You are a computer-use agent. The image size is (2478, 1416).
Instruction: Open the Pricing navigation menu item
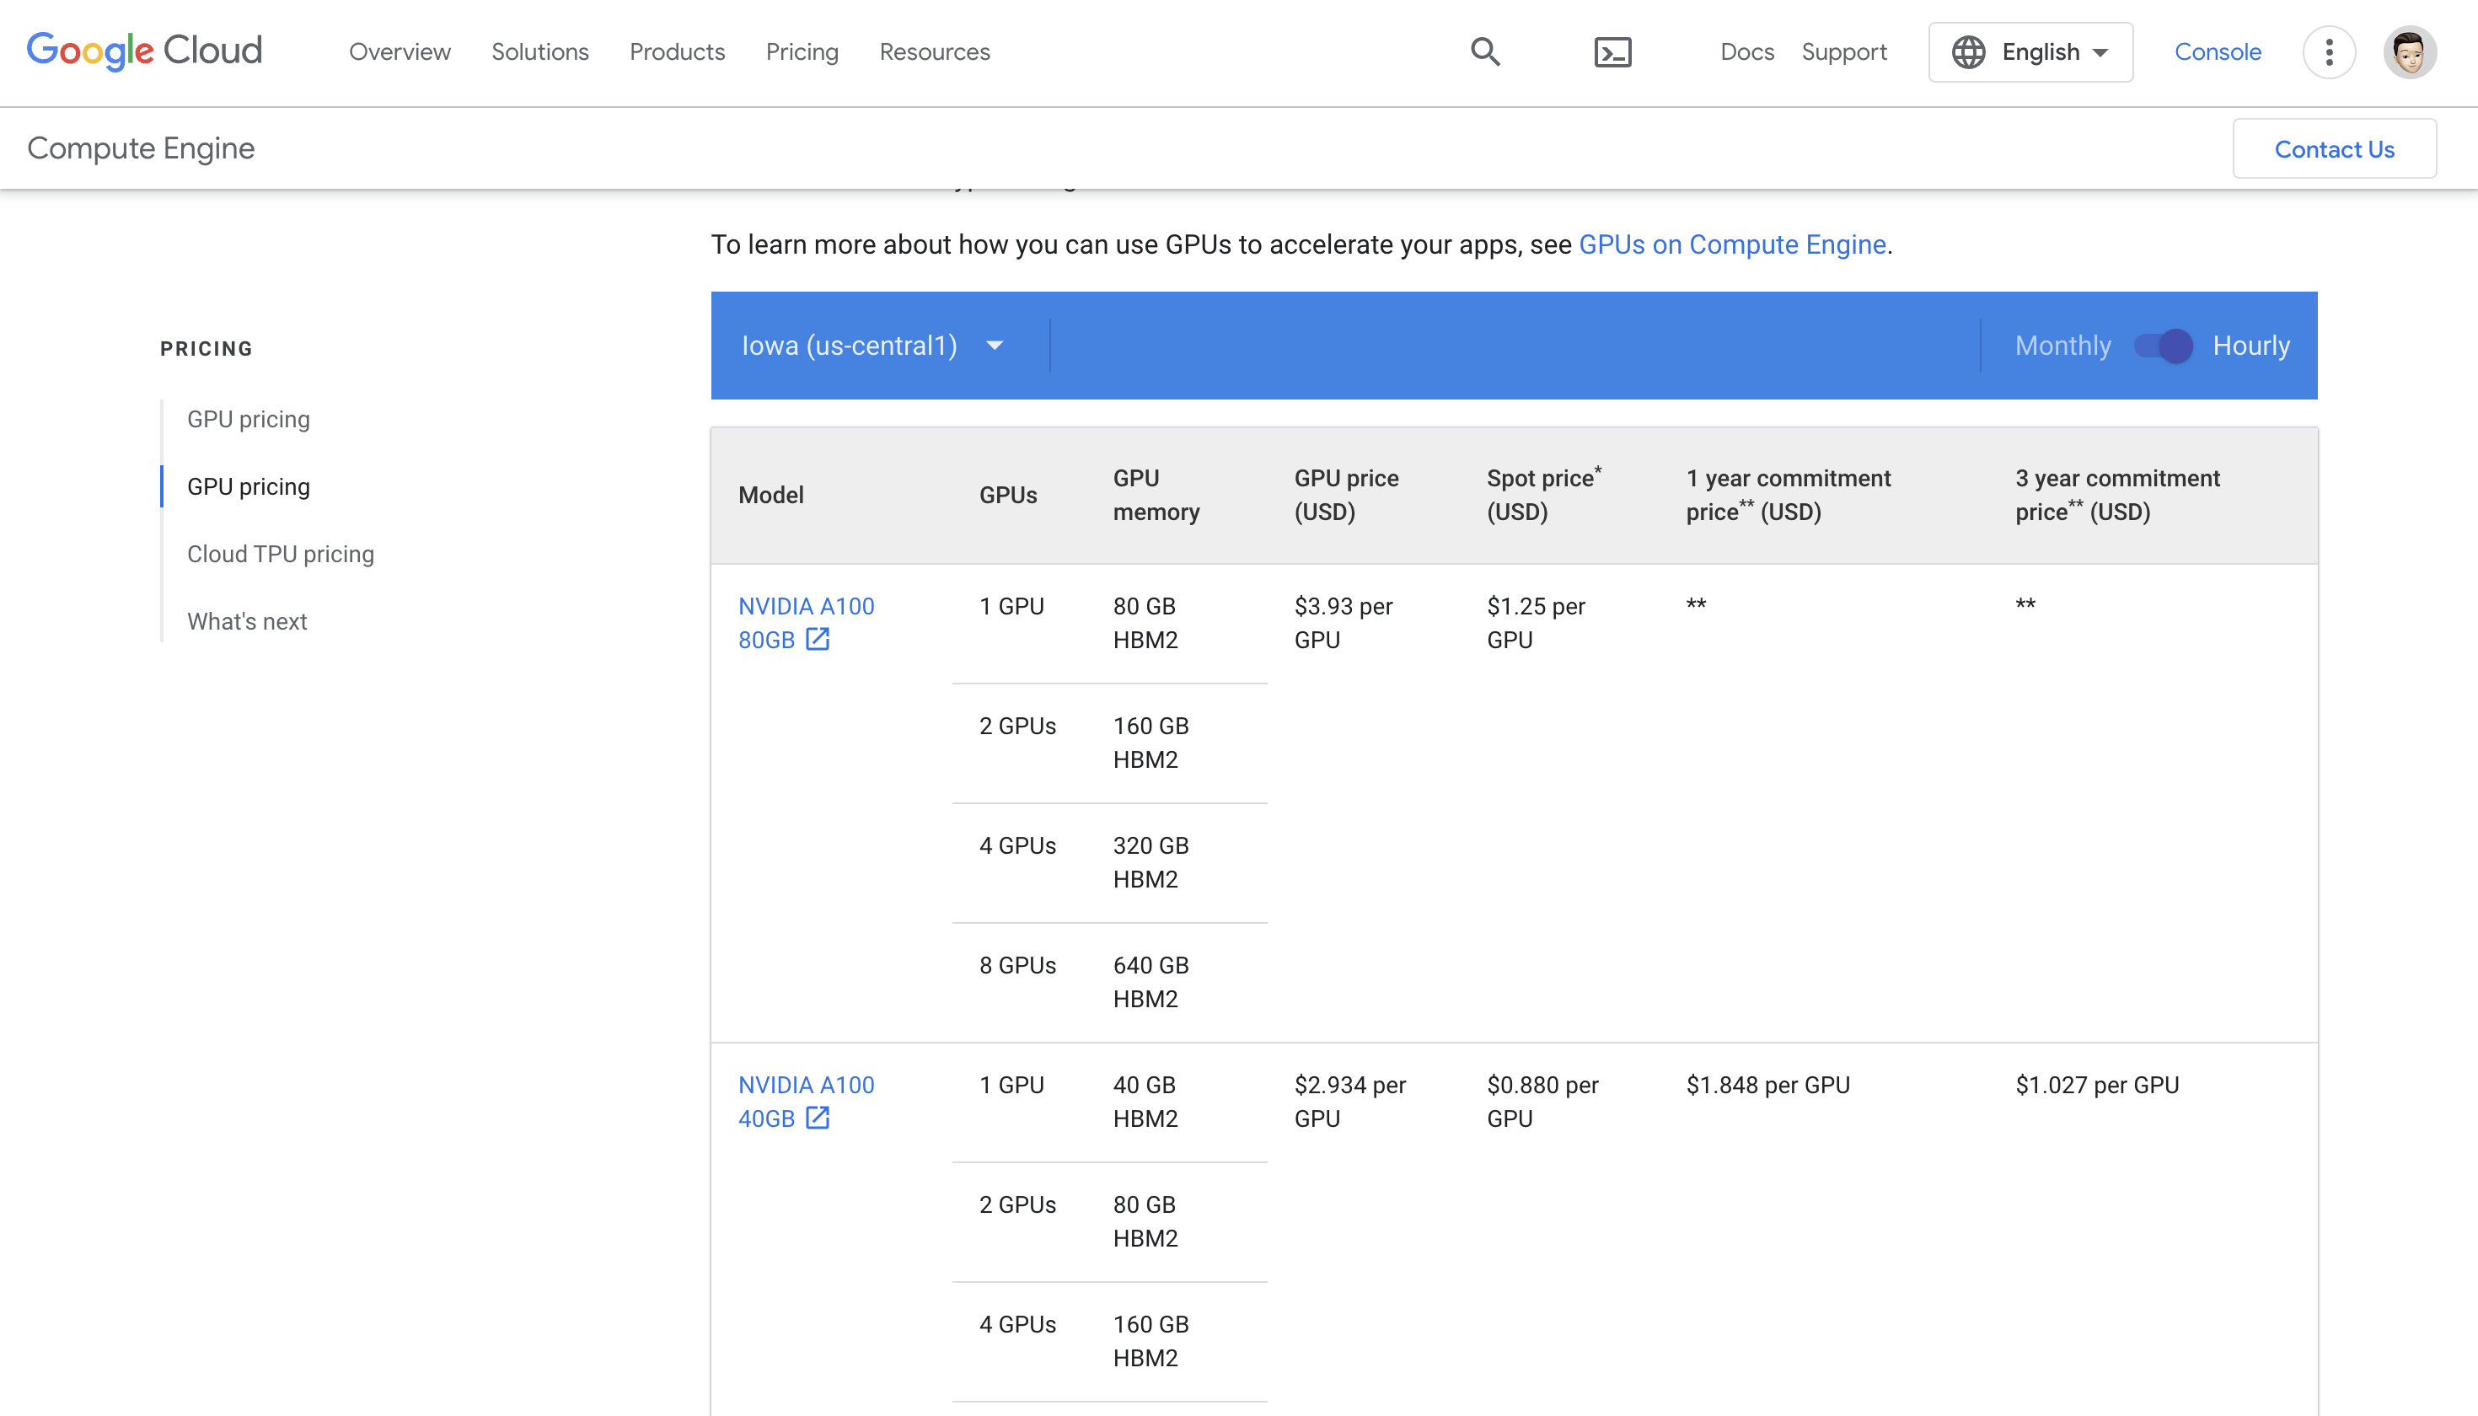click(x=802, y=51)
